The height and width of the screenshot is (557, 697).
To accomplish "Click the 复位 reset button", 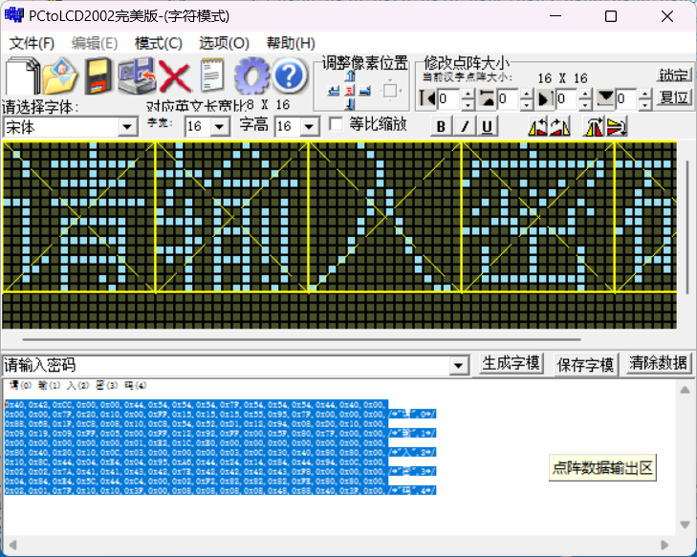I will pyautogui.click(x=674, y=97).
